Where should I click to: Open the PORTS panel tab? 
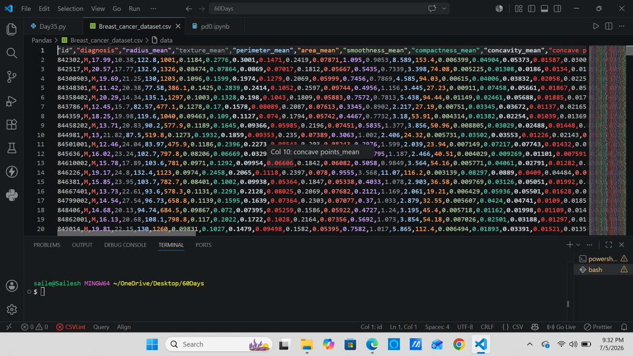click(204, 245)
